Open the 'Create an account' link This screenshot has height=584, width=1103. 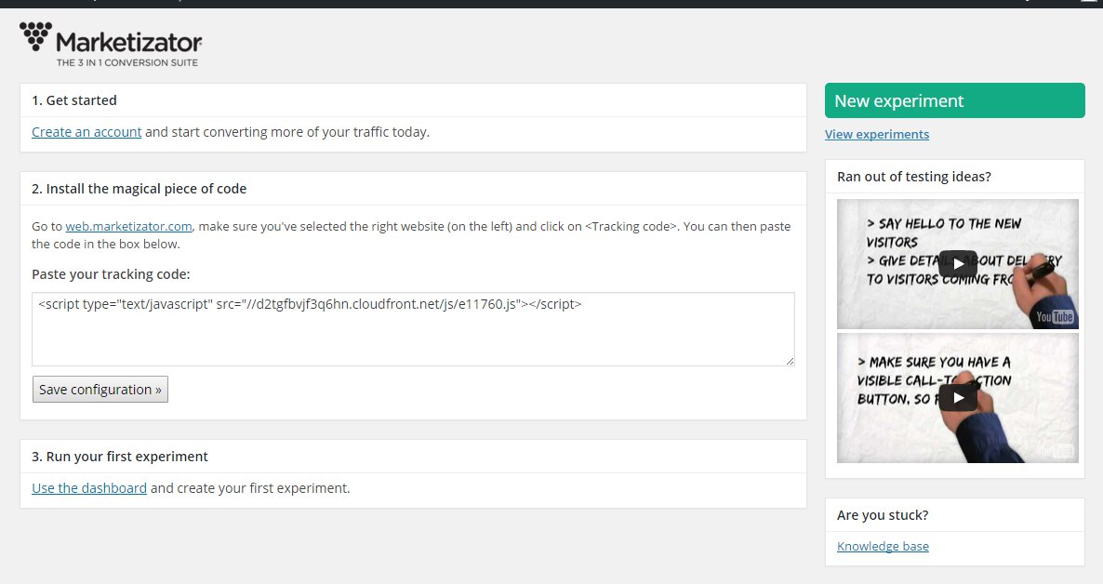(86, 132)
